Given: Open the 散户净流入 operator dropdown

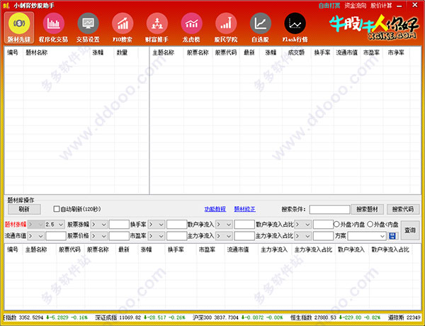Looking at the screenshot, I should (x=224, y=225).
